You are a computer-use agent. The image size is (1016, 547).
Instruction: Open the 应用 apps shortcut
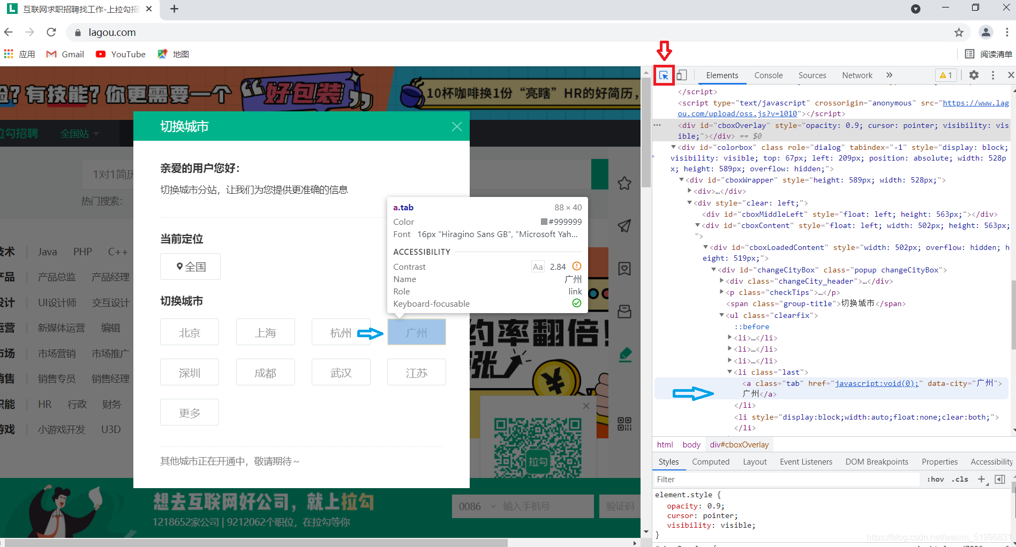click(19, 54)
